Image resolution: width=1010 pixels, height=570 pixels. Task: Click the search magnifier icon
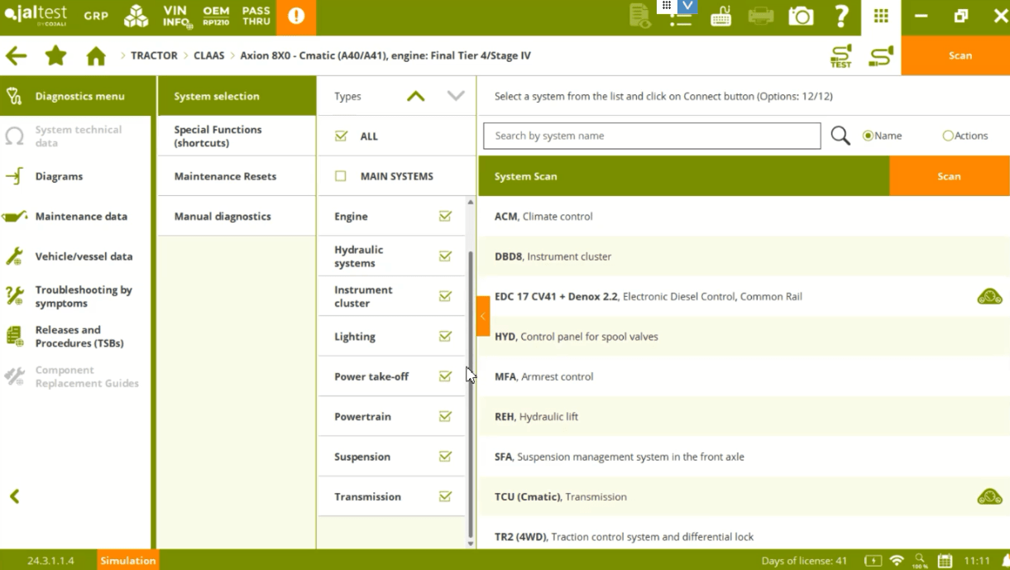840,136
